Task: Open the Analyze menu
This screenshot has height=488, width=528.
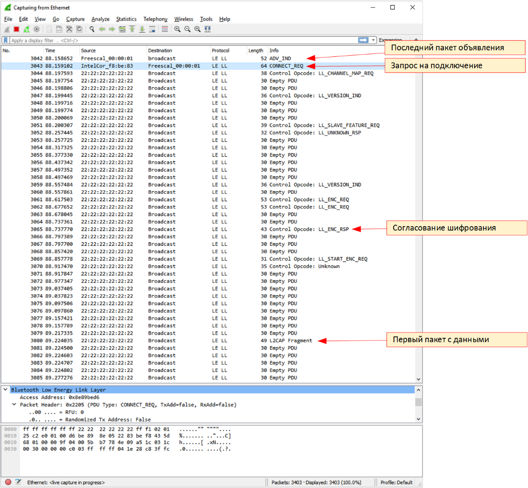Action: [x=100, y=19]
